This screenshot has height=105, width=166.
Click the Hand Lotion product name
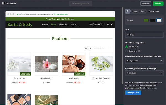pyautogui.click(x=46, y=78)
